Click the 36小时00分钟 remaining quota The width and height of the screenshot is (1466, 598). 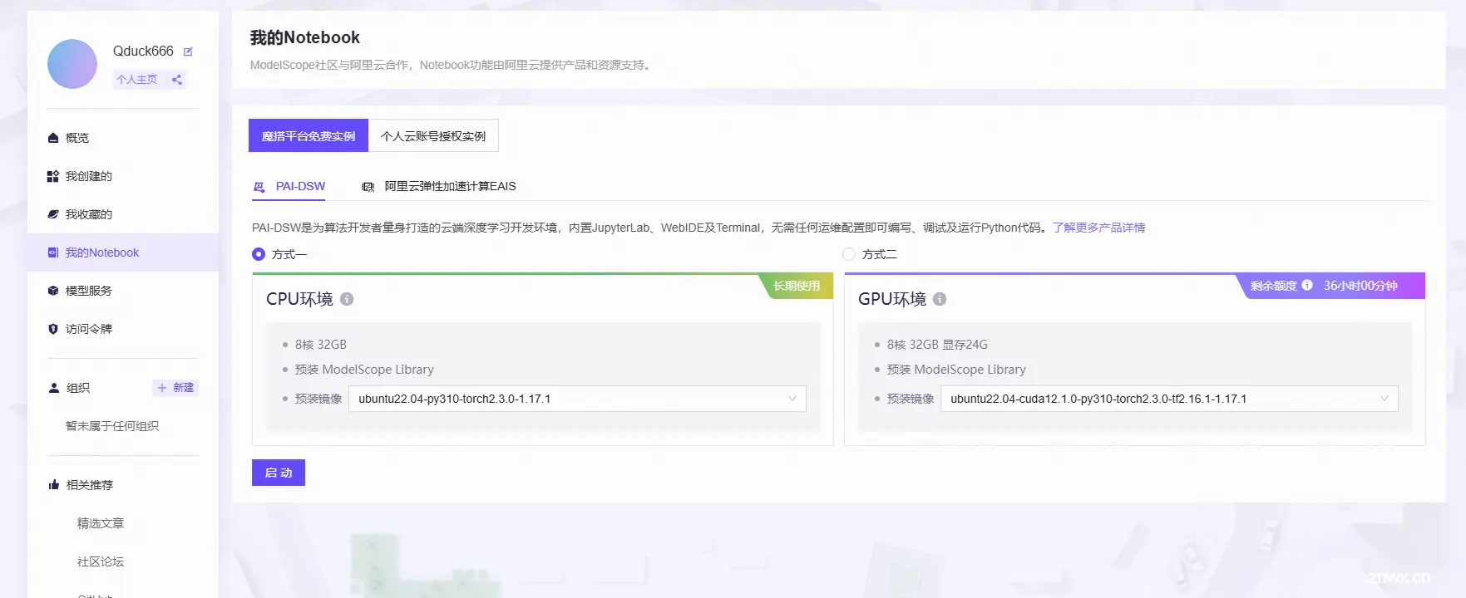click(x=1360, y=286)
